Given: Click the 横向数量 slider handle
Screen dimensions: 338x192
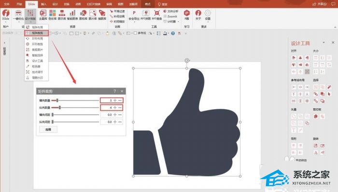Looking at the screenshot, I should (57, 100).
